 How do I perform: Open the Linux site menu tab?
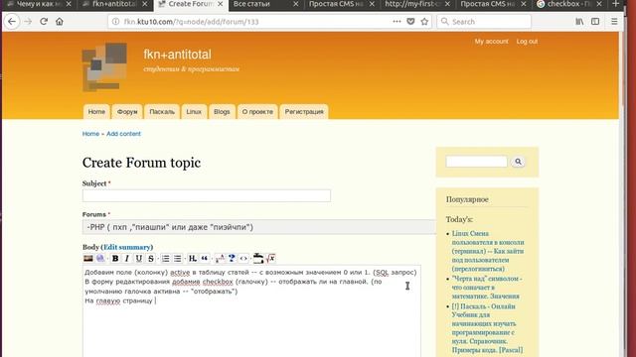pyautogui.click(x=194, y=112)
